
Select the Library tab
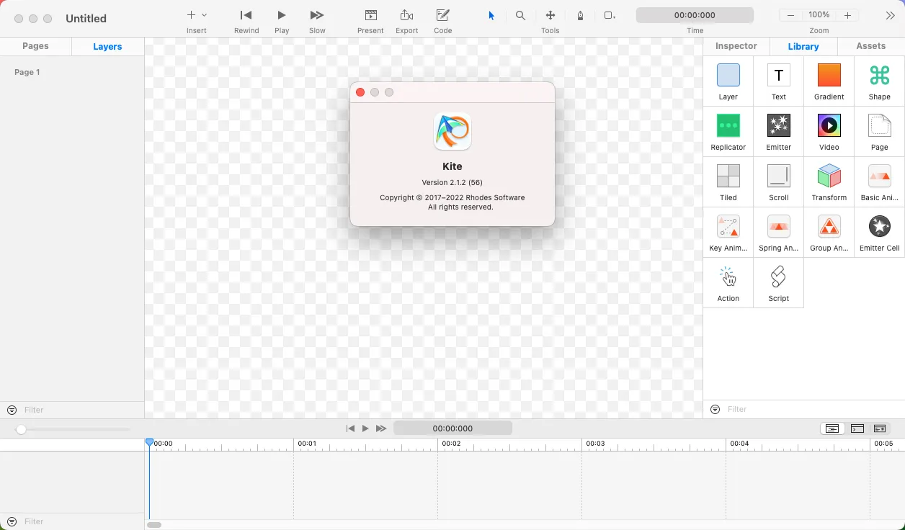click(803, 46)
